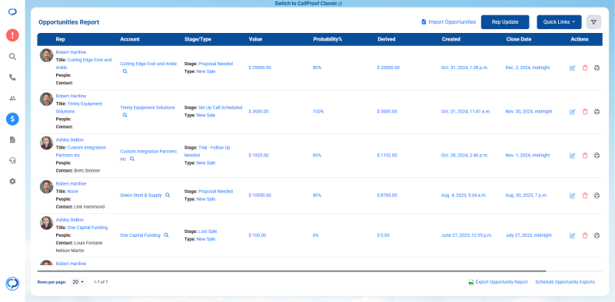Open the phone calls sidebar icon

tap(12, 77)
